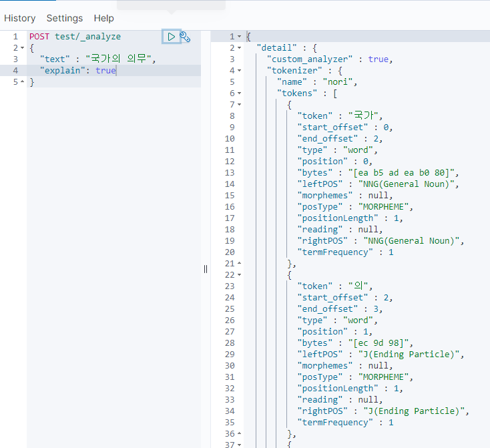This screenshot has height=448, width=490.
Task: Collapse the "detail" object in the output
Action: (240, 48)
